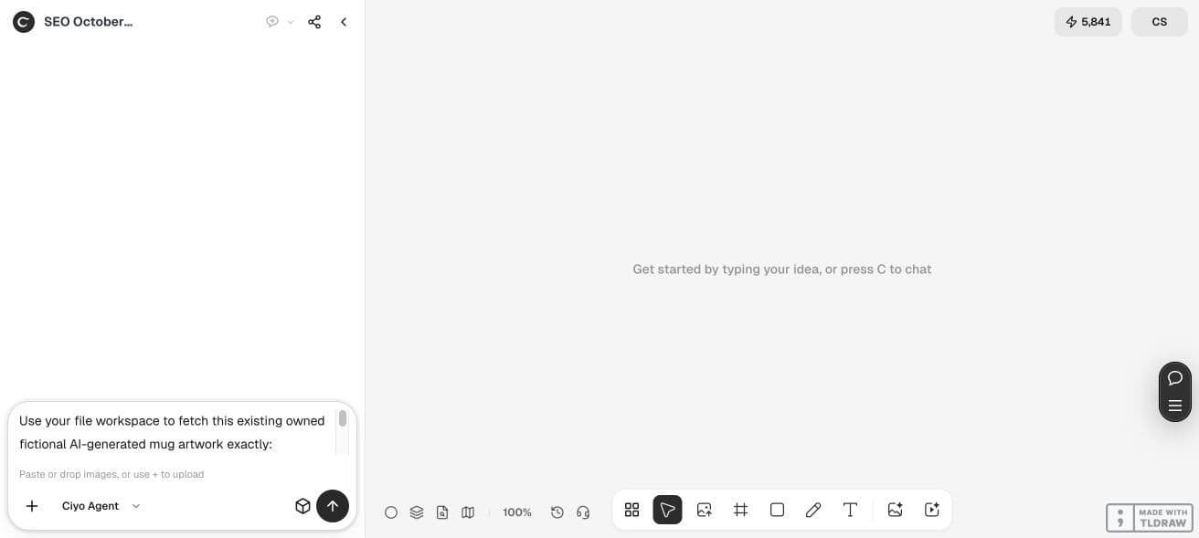
Task: Click the credits counter showing 5,841
Action: 1088,22
